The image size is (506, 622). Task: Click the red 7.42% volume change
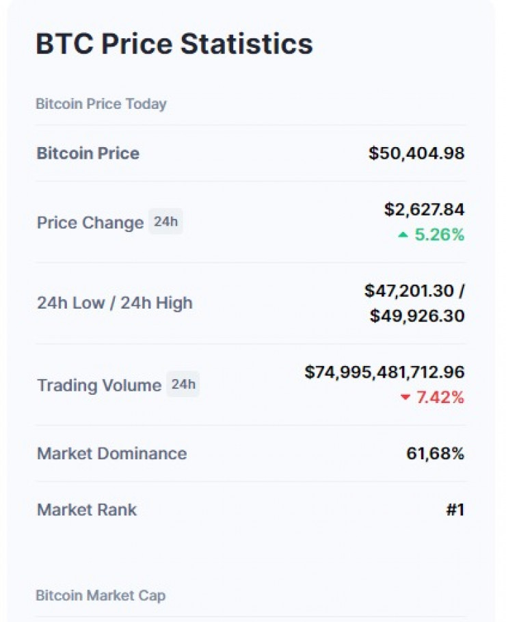point(440,398)
